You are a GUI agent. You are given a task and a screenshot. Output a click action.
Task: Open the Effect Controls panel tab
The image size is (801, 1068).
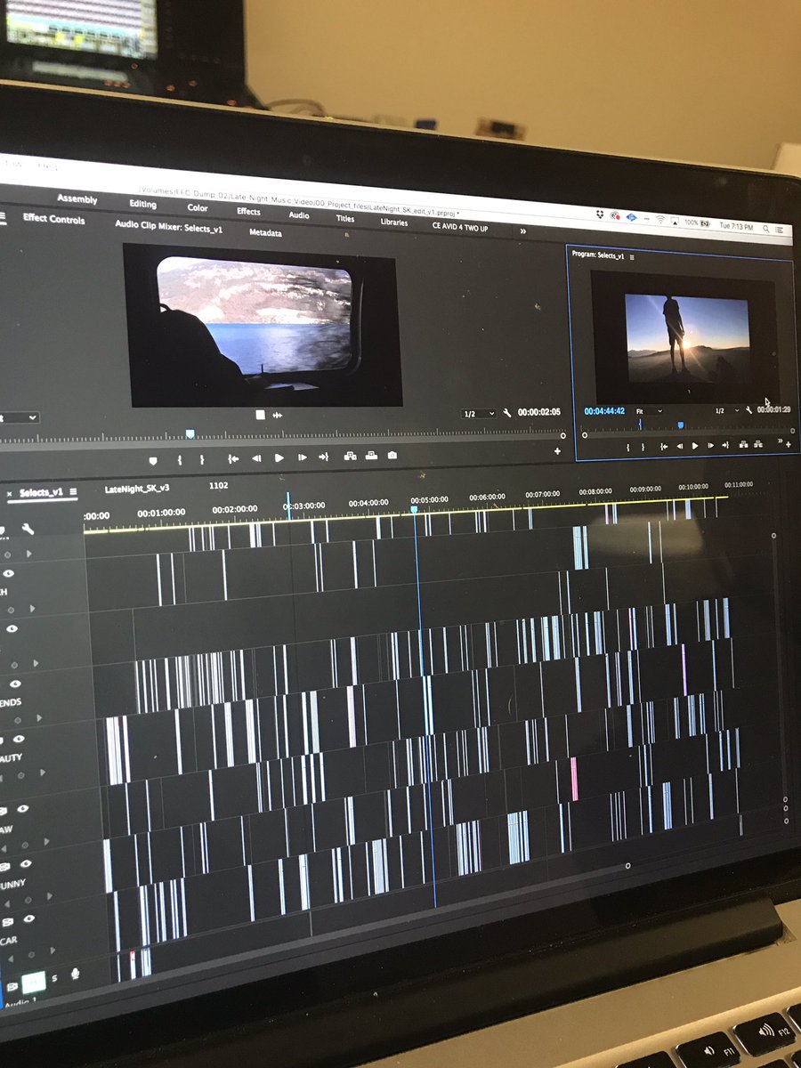[x=54, y=219]
